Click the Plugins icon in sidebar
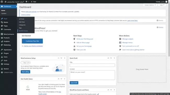The height and width of the screenshot is (95, 170). coord(2,53)
